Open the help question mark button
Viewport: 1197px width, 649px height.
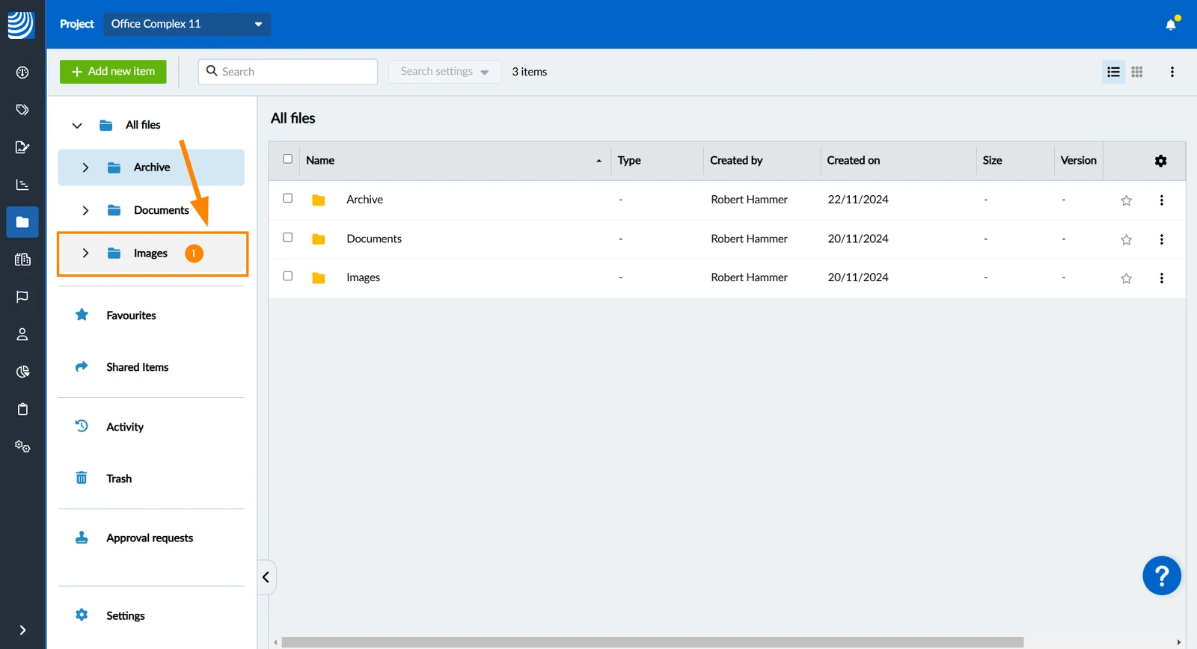coord(1162,576)
